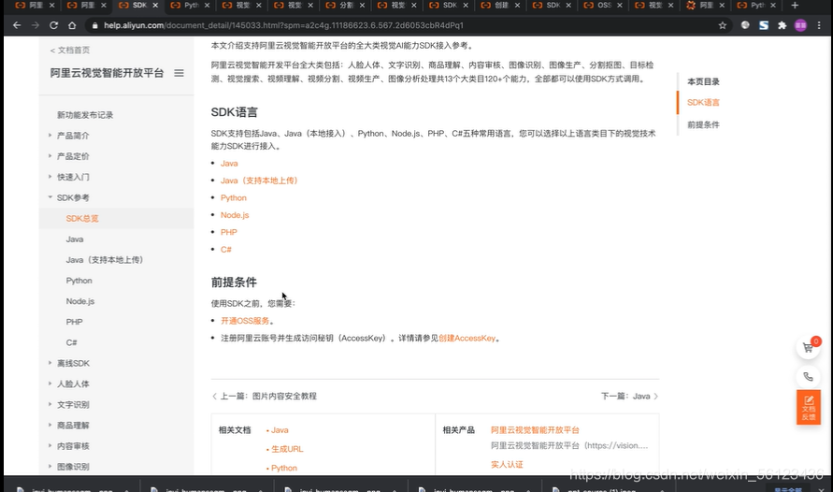Reload the current help page
Image resolution: width=833 pixels, height=492 pixels.
point(53,25)
